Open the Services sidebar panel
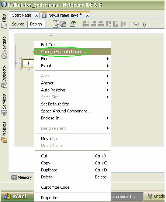 tap(4, 105)
